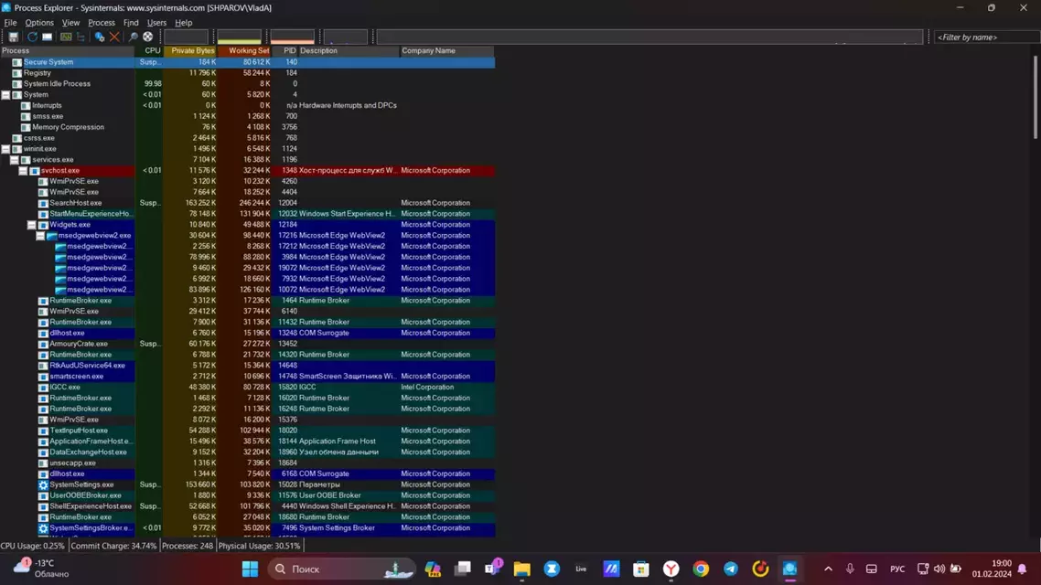1041x585 pixels.
Task: Open the Process menu
Action: (102, 23)
